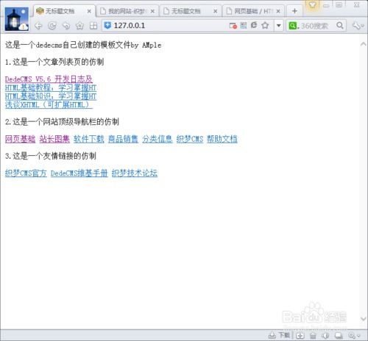Image resolution: width=368 pixels, height=341 pixels.
Task: Close the 网页基础 / HT tab
Action: click(x=278, y=11)
